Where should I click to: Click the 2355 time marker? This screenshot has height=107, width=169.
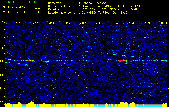coord(83,23)
